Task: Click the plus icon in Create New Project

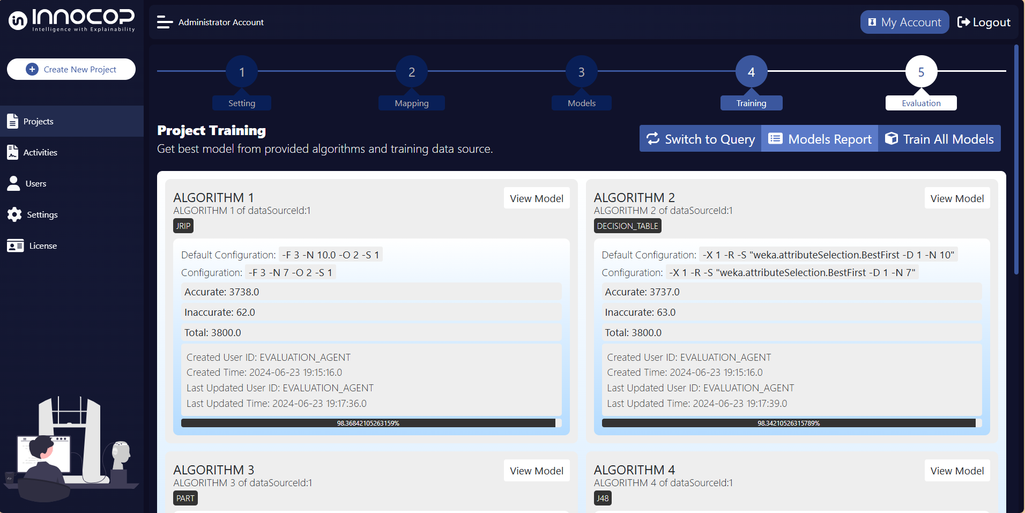Action: [32, 69]
